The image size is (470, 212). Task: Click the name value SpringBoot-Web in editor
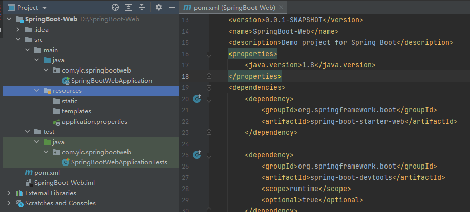click(x=281, y=31)
